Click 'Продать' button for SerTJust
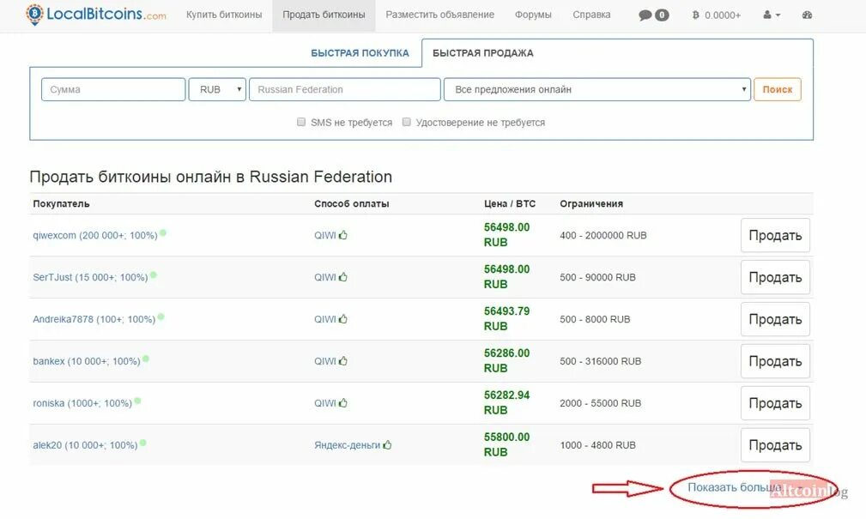This screenshot has height=519, width=866. click(x=775, y=277)
